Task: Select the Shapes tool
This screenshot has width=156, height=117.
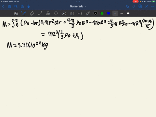Action: pos(48,13)
